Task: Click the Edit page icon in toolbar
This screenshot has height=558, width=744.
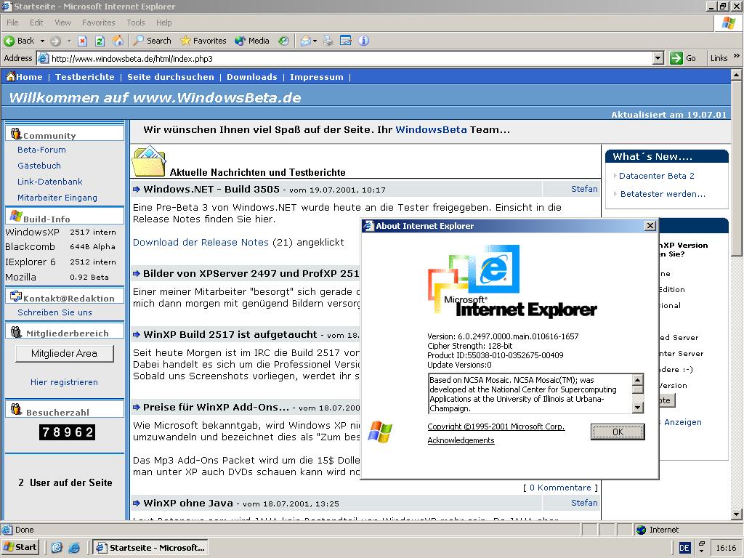Action: (346, 41)
